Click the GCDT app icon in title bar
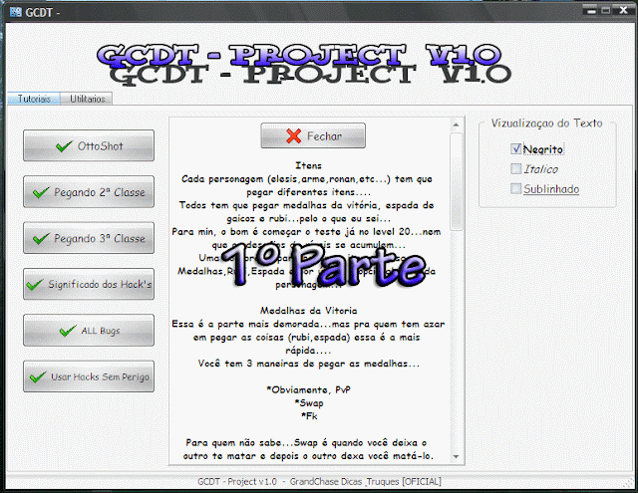638x493 pixels. tap(16, 12)
